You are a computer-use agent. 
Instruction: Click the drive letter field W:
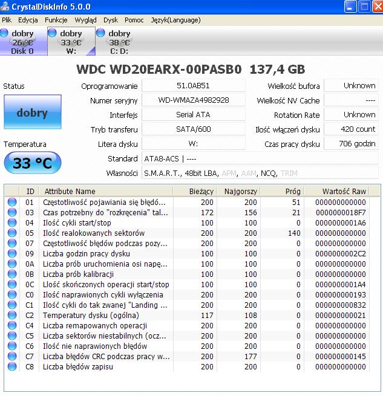coord(194,144)
